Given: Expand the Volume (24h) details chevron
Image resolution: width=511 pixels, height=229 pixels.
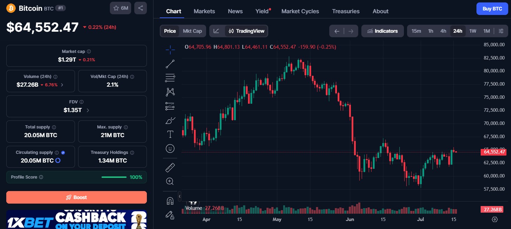Looking at the screenshot, I should pyautogui.click(x=62, y=85).
